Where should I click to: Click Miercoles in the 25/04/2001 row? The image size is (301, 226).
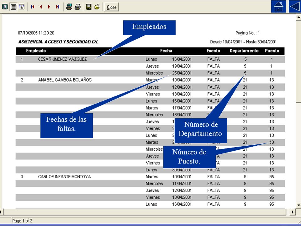click(154, 73)
